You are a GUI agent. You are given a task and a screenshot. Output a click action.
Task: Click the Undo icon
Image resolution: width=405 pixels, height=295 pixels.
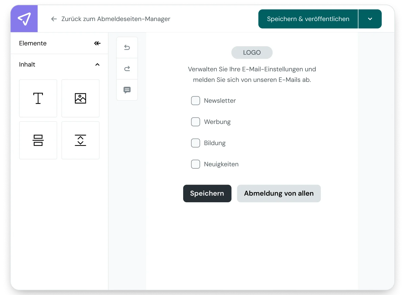[x=127, y=47]
